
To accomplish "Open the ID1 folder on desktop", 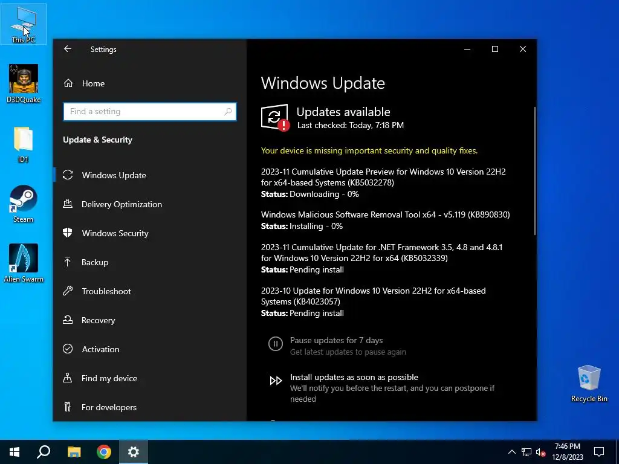I will point(24,144).
